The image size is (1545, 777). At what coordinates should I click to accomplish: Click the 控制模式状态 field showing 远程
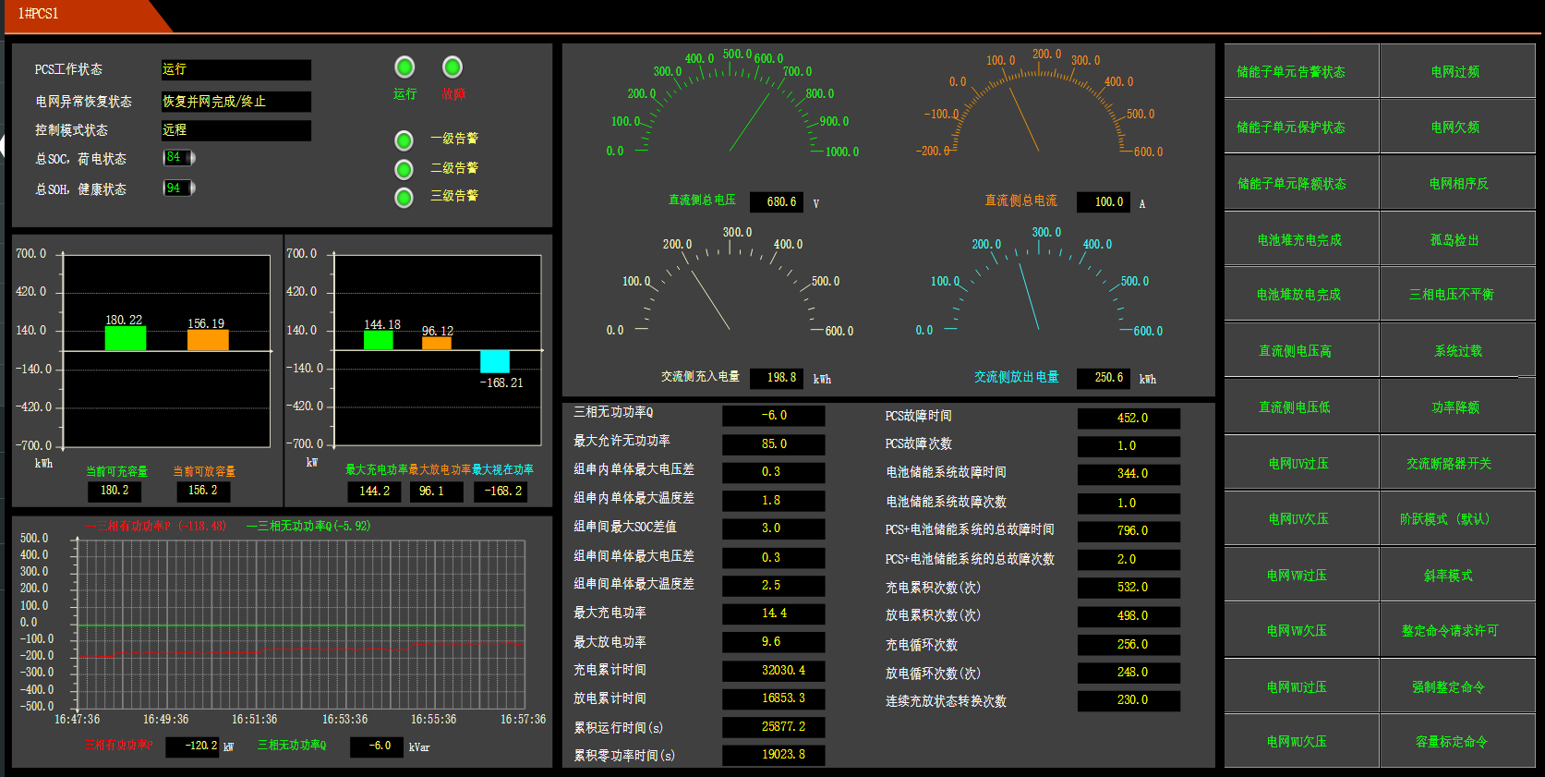[235, 130]
